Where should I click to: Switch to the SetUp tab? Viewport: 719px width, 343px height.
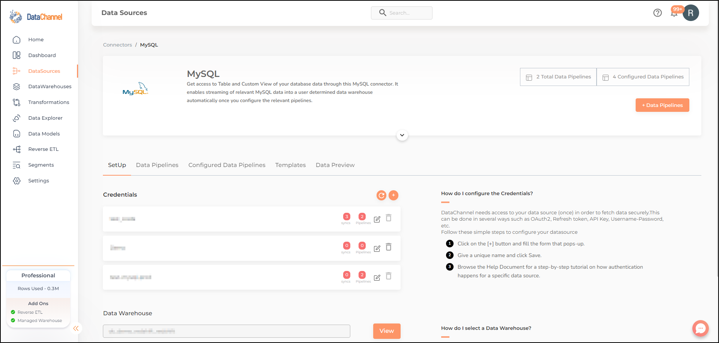[117, 165]
